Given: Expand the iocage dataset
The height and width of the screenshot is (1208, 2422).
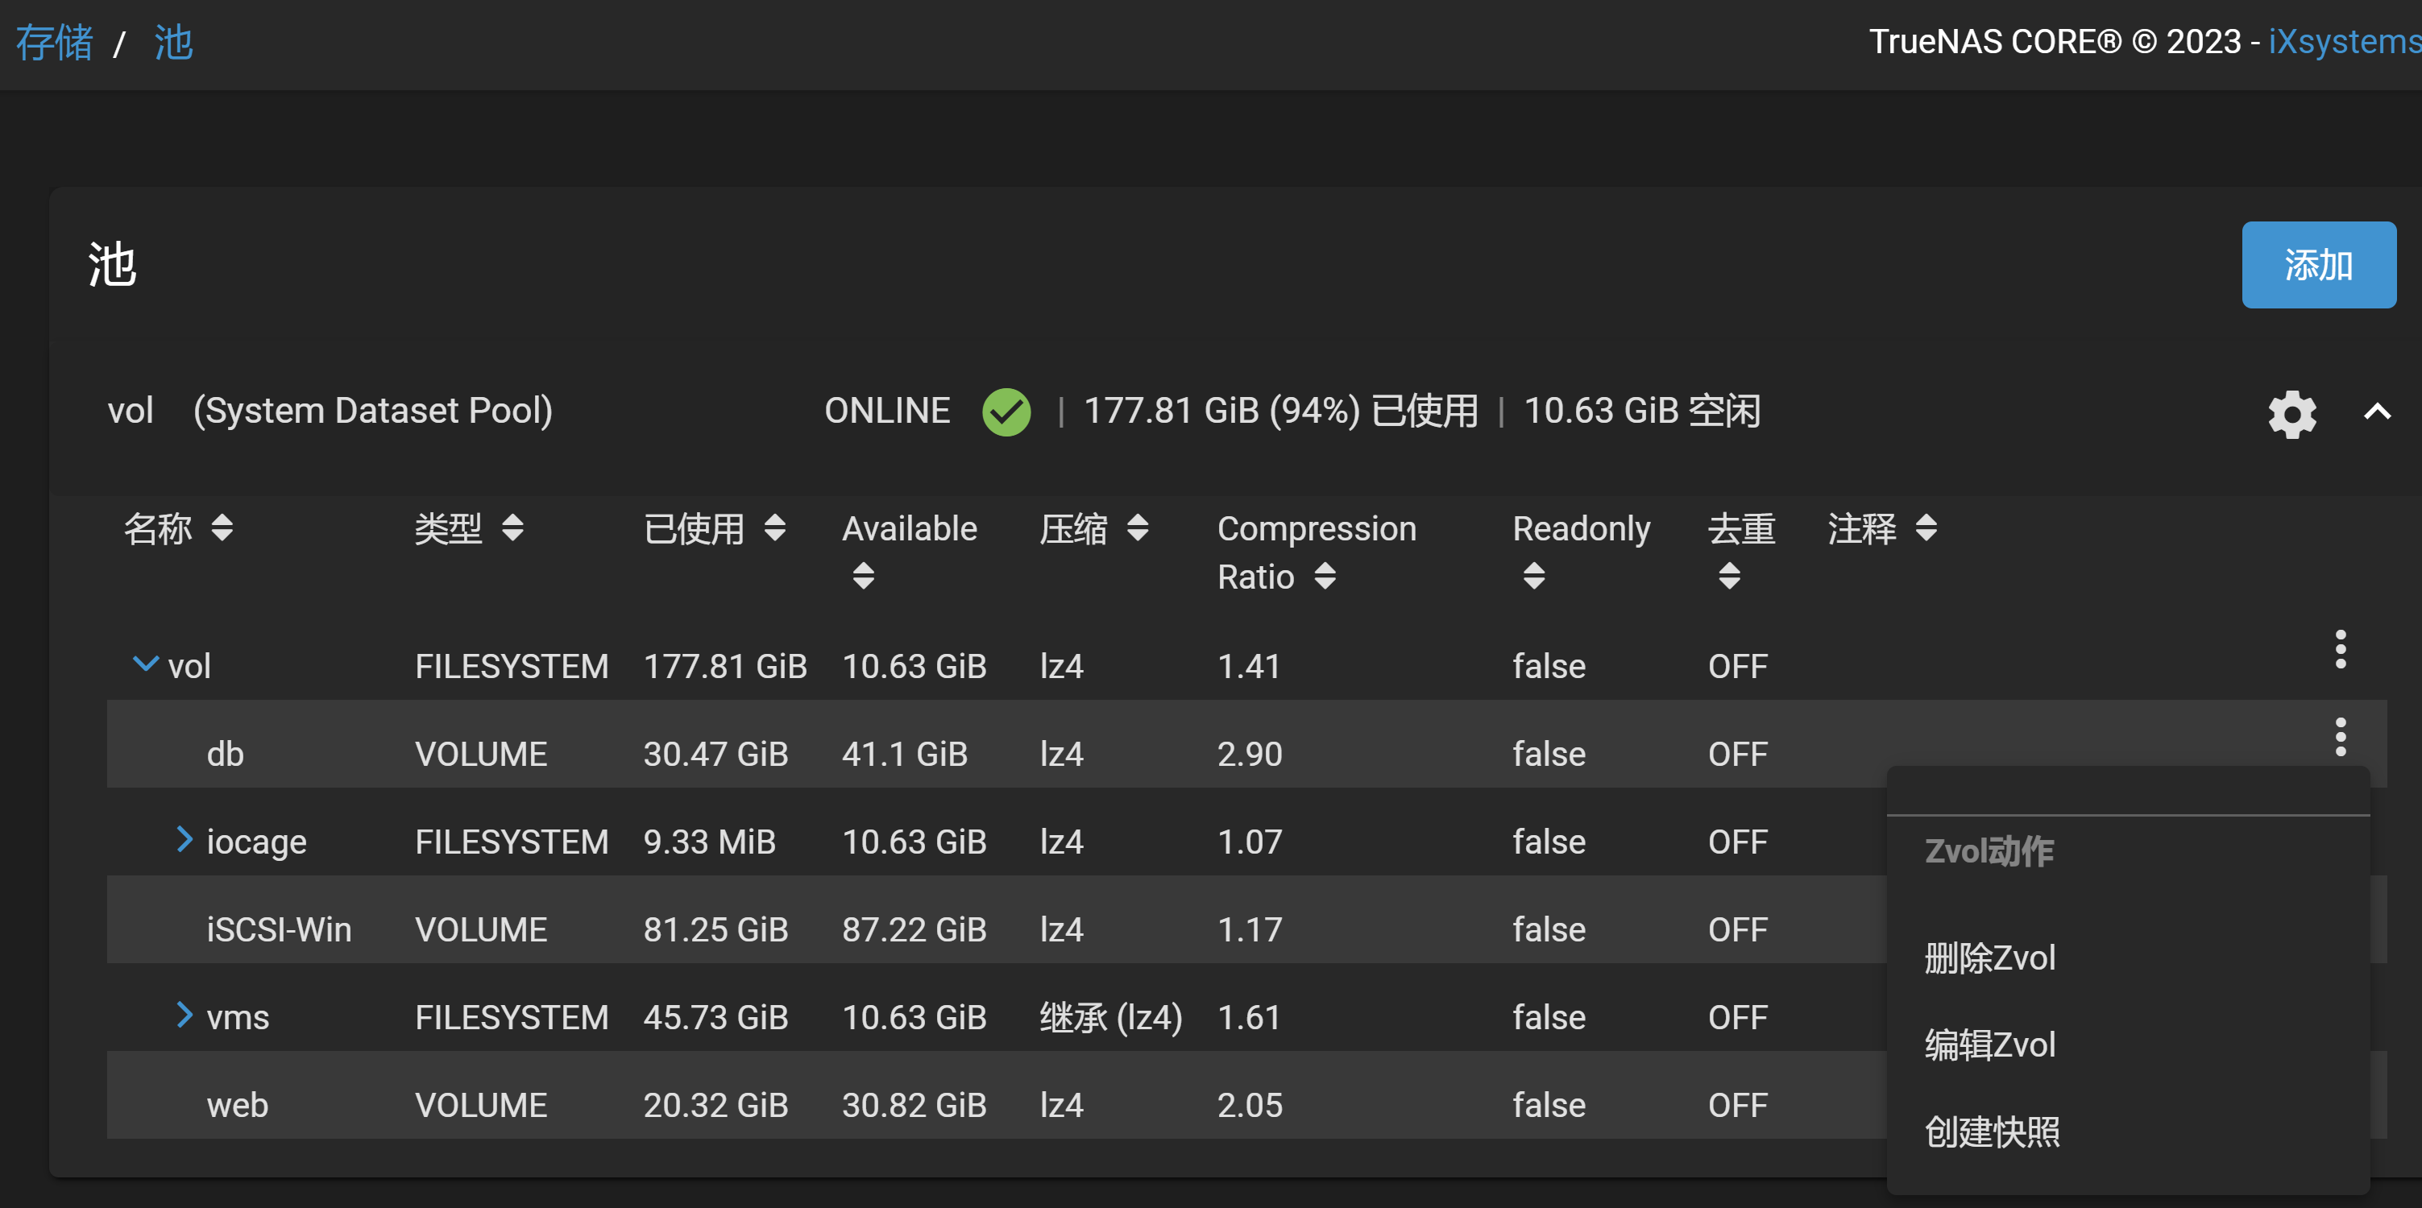Looking at the screenshot, I should 185,838.
